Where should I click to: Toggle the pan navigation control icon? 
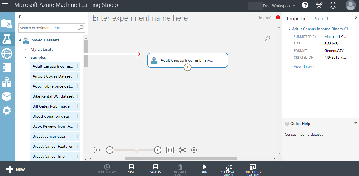pos(194,150)
